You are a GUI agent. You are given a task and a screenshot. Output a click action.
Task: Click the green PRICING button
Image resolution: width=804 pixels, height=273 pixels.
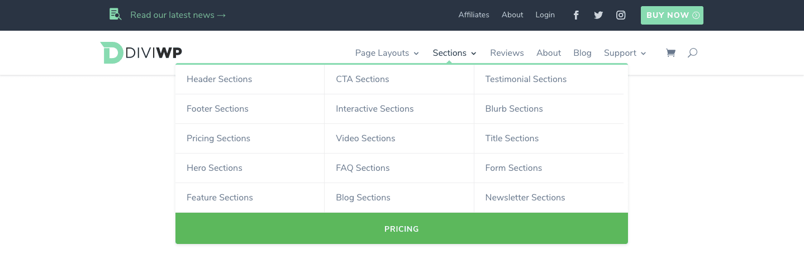pyautogui.click(x=402, y=228)
